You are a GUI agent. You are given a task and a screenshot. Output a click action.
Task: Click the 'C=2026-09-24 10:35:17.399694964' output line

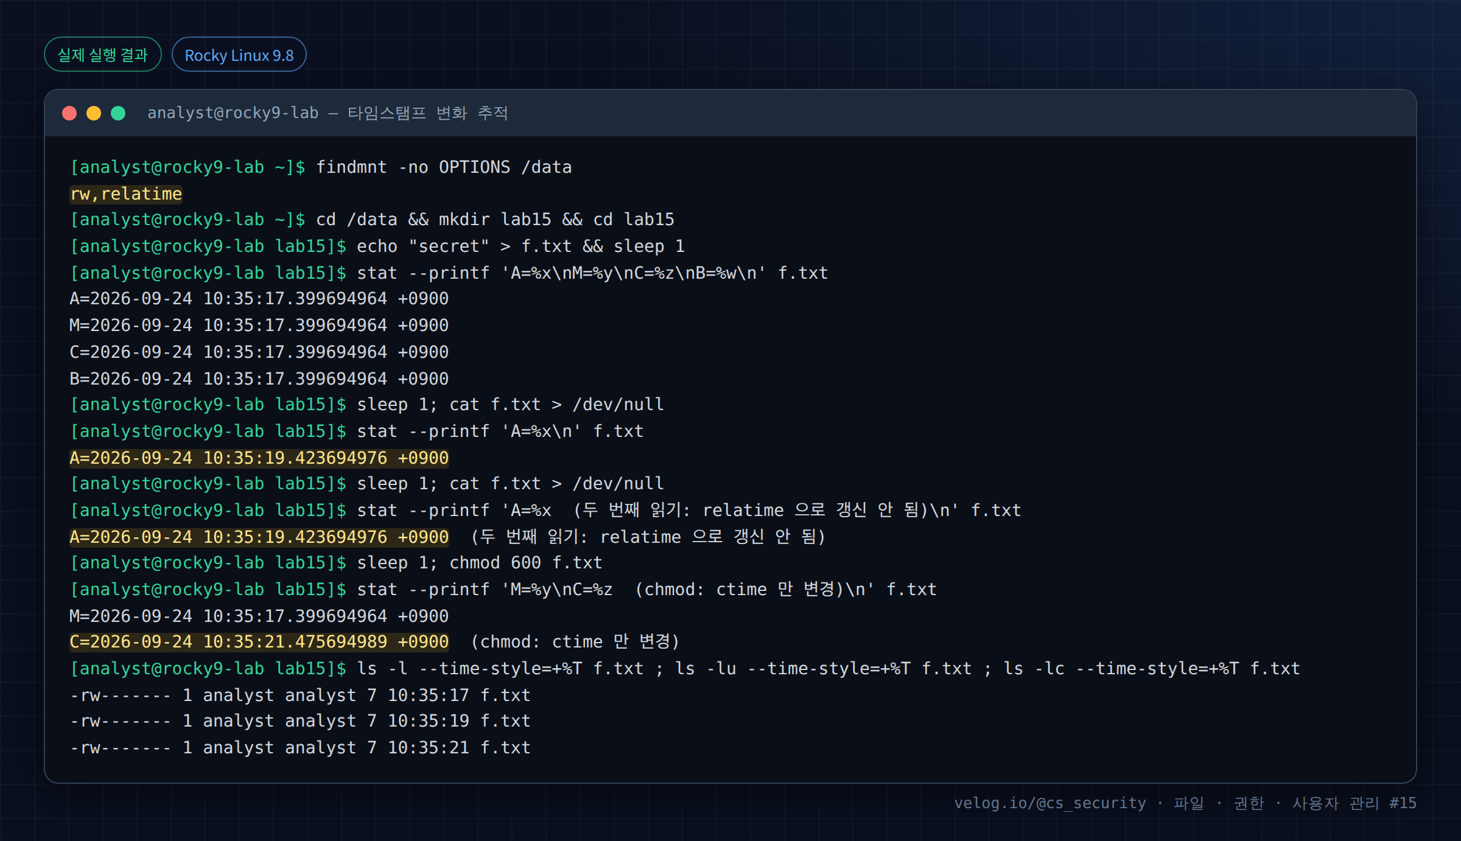click(259, 352)
